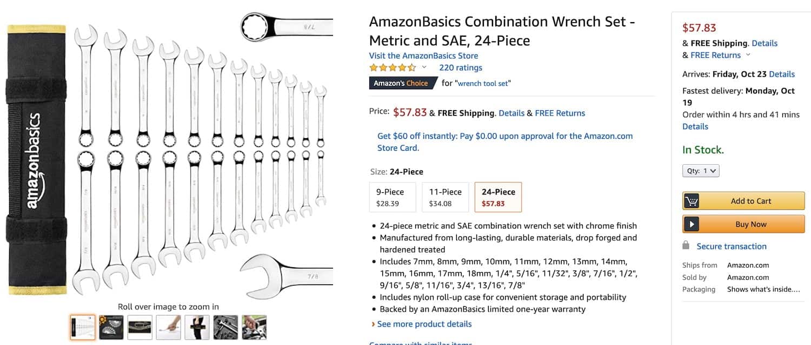Expand the star ratings breakdown arrow
Viewport: 811px width, 345px height.
click(424, 67)
